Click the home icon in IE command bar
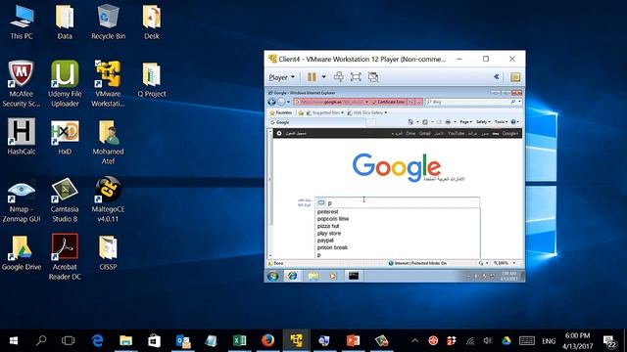The width and height of the screenshot is (627, 352). pos(410,122)
